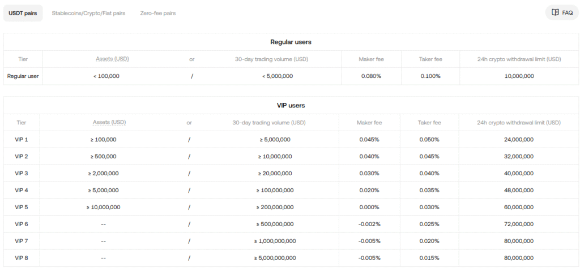580x273 pixels.
Task: Click the ≥ 2,000,000 assets value
Action: tap(103, 174)
